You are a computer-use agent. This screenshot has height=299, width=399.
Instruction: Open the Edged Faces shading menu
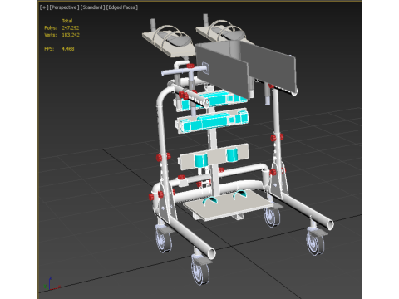pyautogui.click(x=122, y=7)
